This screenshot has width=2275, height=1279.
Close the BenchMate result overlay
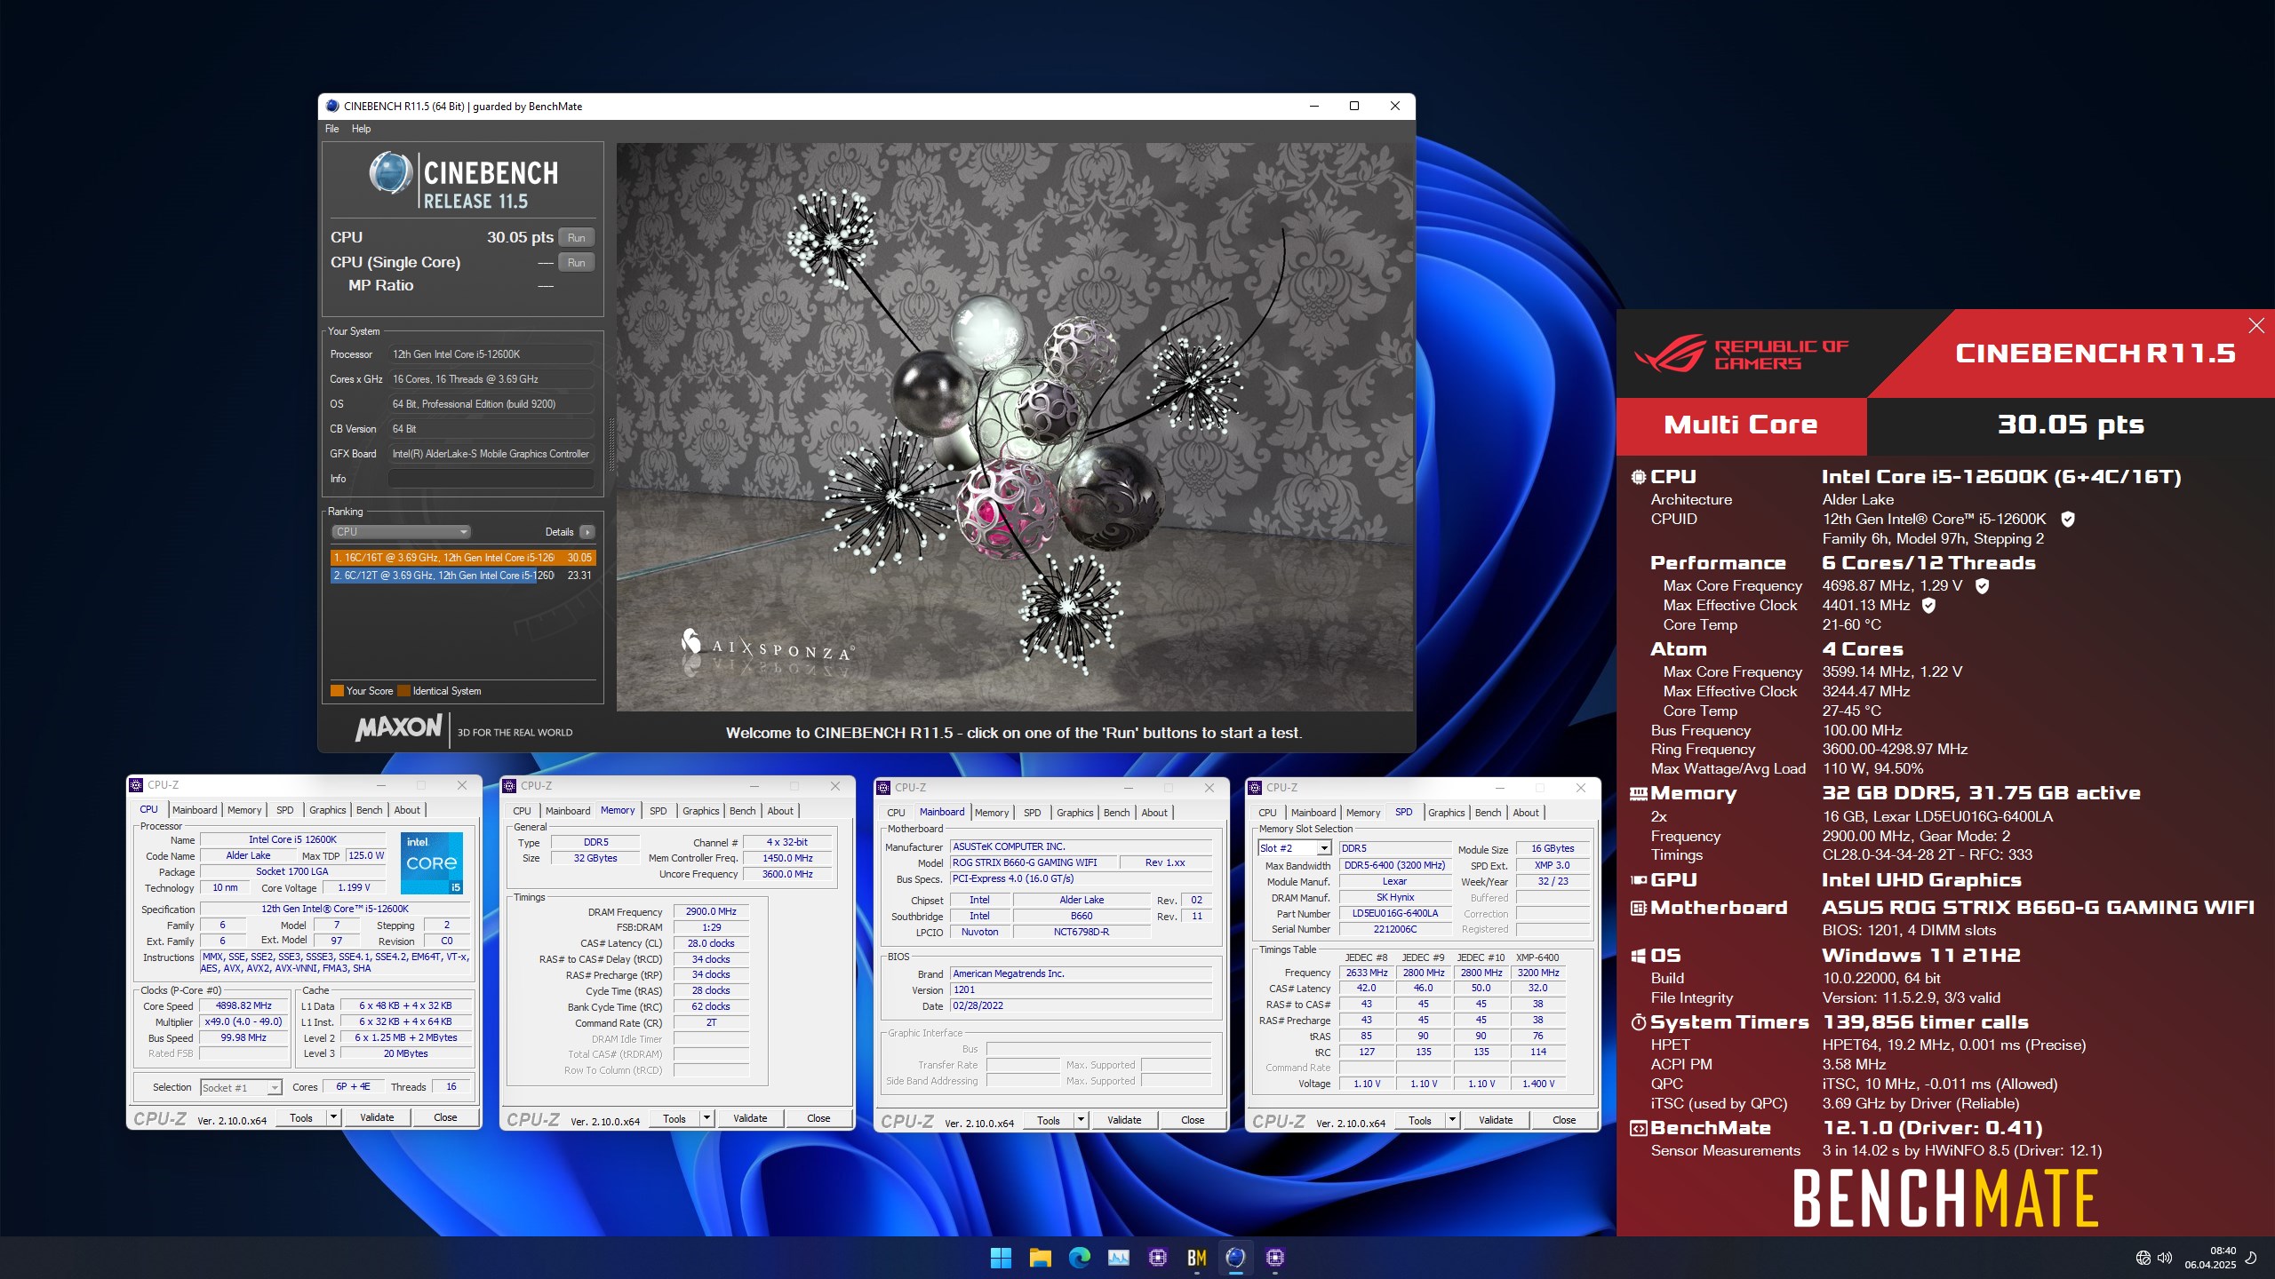click(x=2256, y=325)
